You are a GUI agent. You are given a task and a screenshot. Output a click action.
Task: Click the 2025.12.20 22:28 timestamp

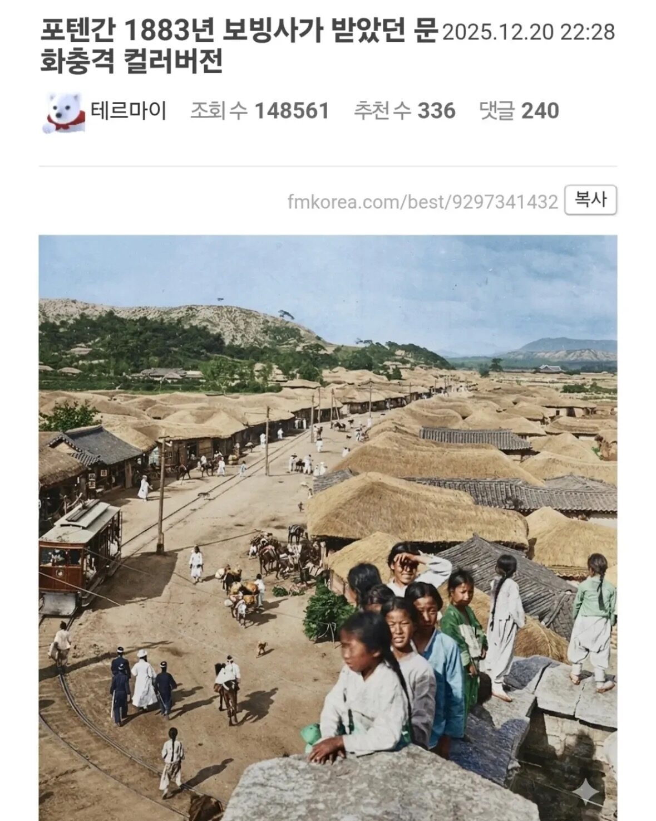click(x=529, y=32)
